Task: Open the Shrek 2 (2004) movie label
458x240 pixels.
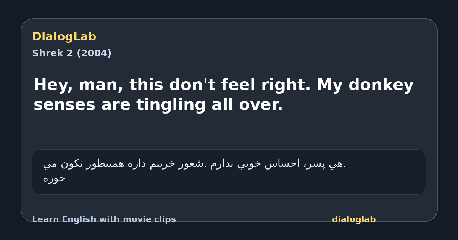Action: click(x=72, y=53)
